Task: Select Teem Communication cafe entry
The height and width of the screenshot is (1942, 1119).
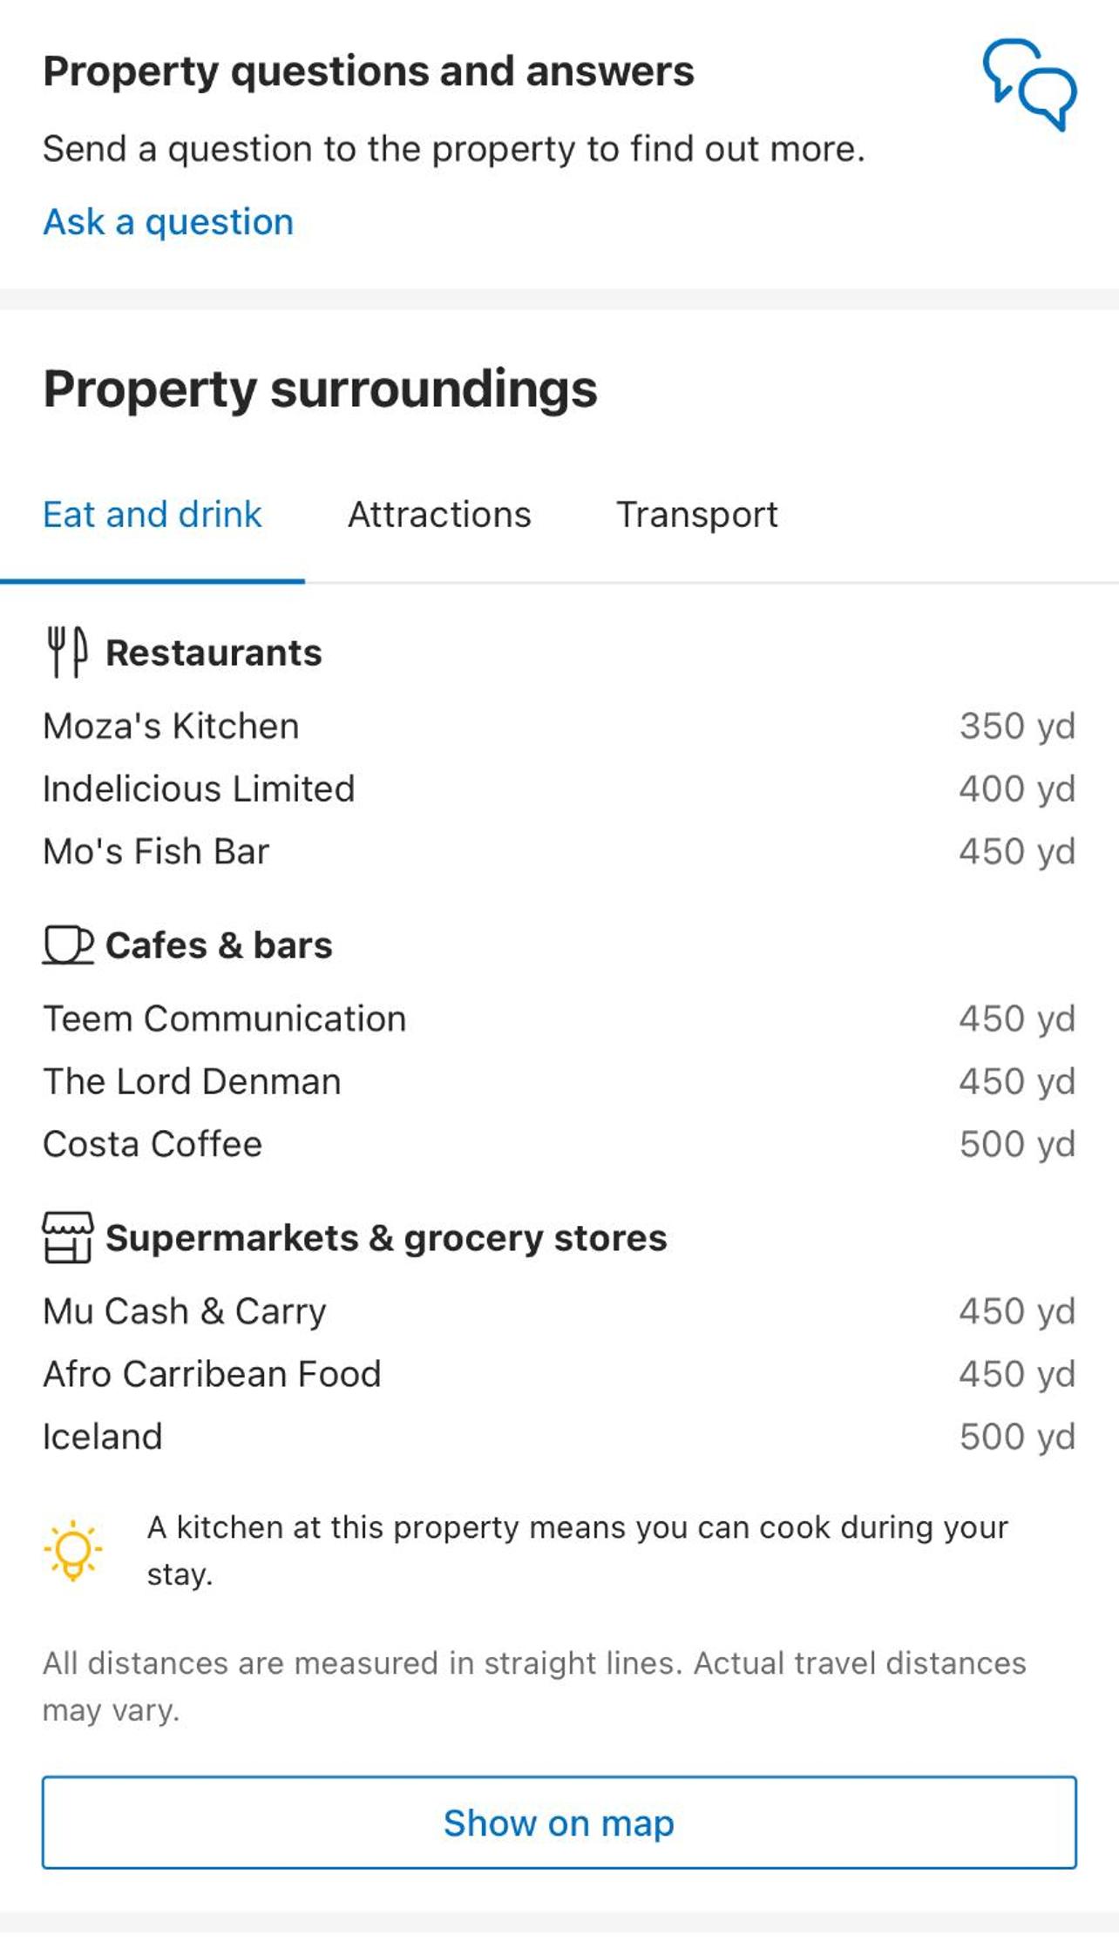Action: [x=559, y=1019]
